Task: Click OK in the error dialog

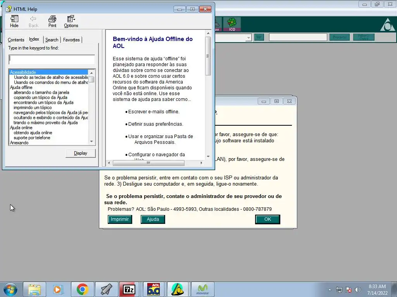Action: click(268, 219)
